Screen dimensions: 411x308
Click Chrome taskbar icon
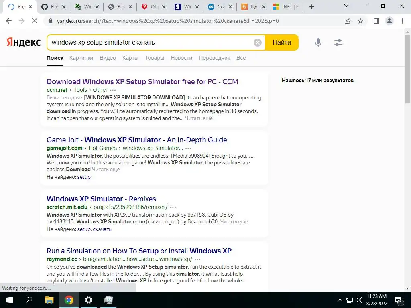pos(69,300)
